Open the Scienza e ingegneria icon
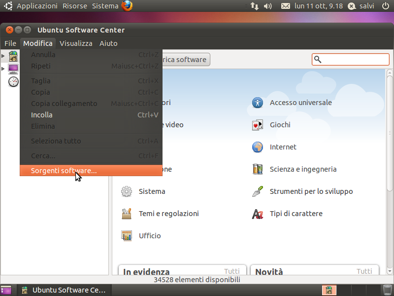 coord(258,169)
